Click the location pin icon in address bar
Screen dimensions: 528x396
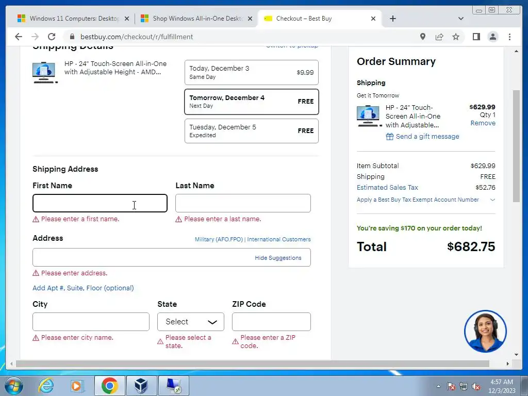coord(423,37)
